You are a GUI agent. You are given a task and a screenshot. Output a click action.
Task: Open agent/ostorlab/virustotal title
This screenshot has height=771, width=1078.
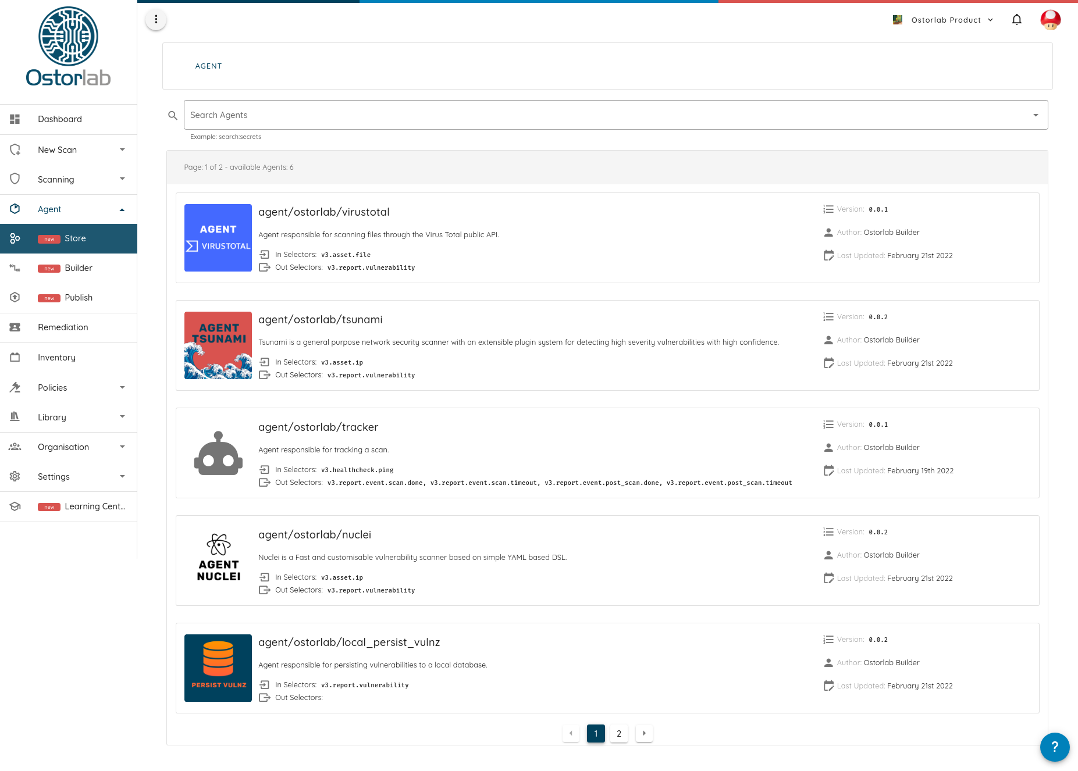coord(324,212)
